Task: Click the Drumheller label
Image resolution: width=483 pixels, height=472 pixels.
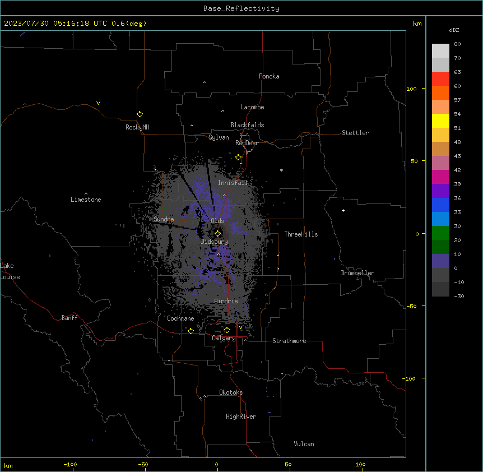Action: [357, 273]
